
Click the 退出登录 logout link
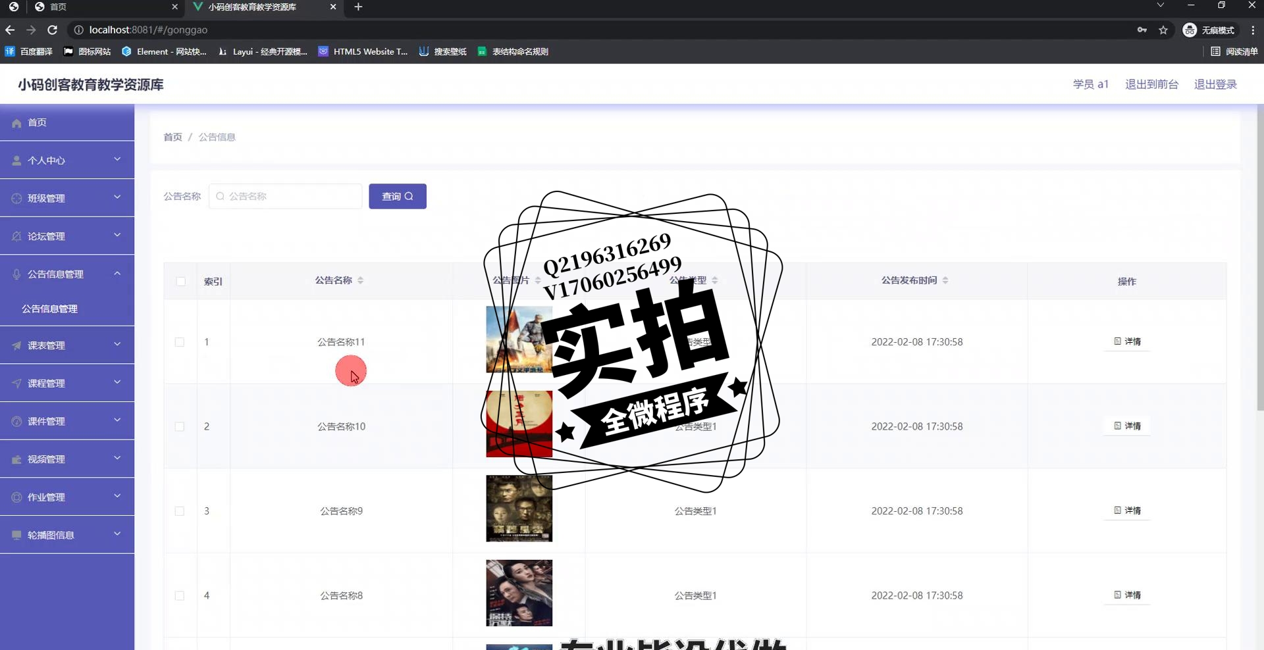click(x=1215, y=84)
